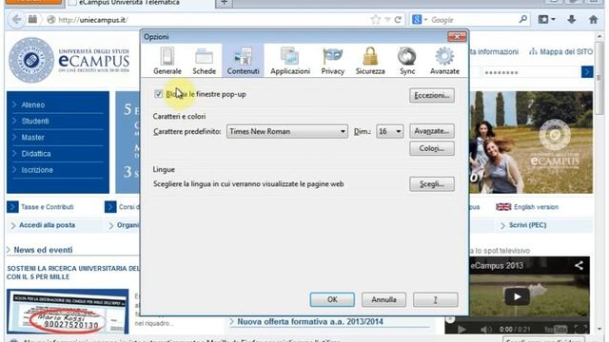Viewport: 609px width, 342px height.
Task: Play the eCampus 2013 video
Action: point(517,297)
